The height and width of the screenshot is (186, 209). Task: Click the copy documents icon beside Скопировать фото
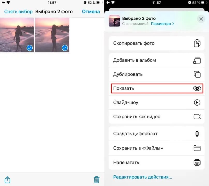coord(197,43)
